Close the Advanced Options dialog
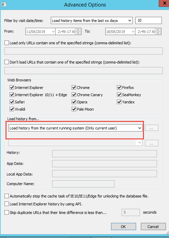This screenshot has width=169, height=238. pos(164,3)
